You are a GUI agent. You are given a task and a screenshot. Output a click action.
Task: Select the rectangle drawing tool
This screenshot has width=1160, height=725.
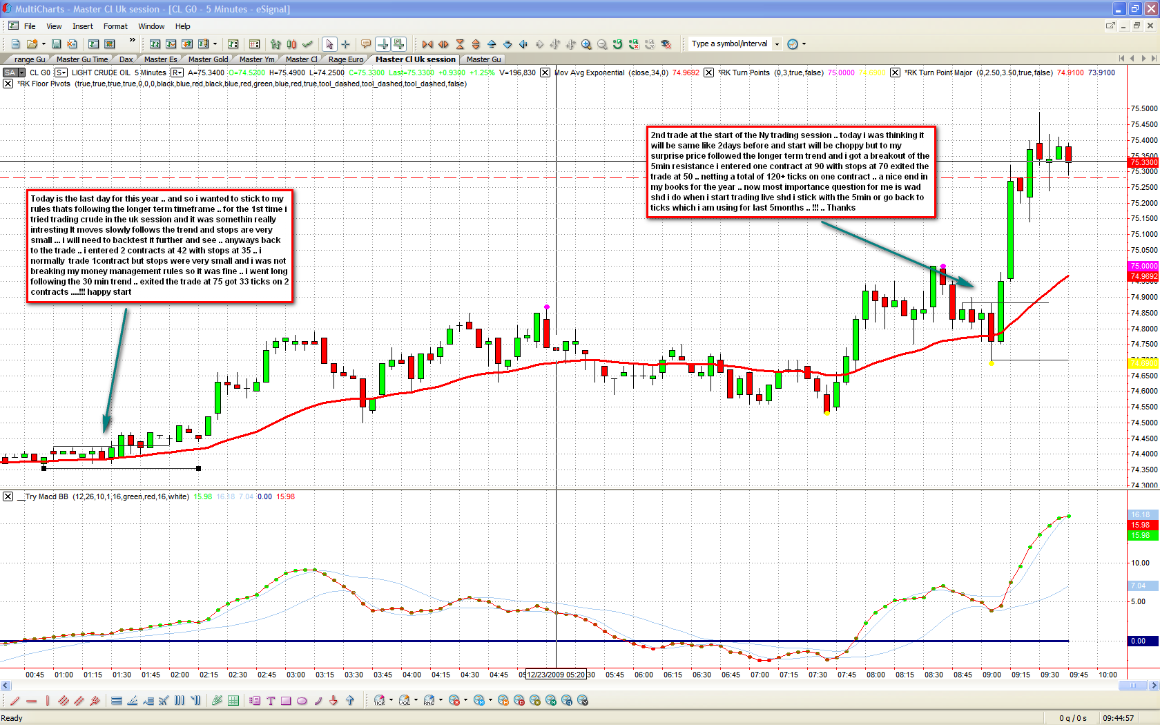point(286,701)
